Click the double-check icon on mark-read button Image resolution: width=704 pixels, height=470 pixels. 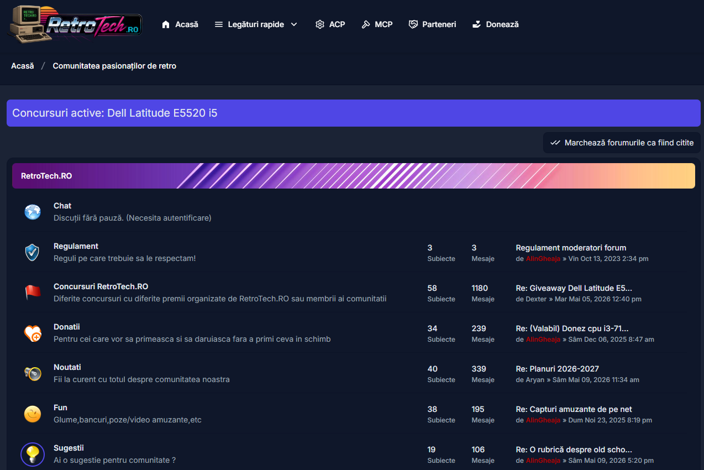point(555,143)
